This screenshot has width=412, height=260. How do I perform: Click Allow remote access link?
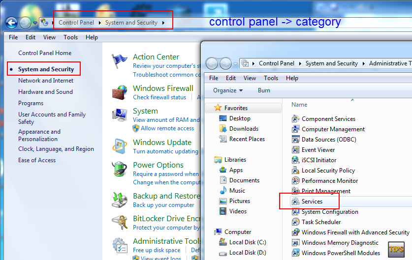tap(167, 128)
